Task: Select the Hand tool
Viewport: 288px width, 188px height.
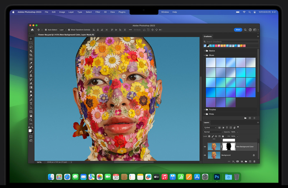Action: (x=31, y=116)
